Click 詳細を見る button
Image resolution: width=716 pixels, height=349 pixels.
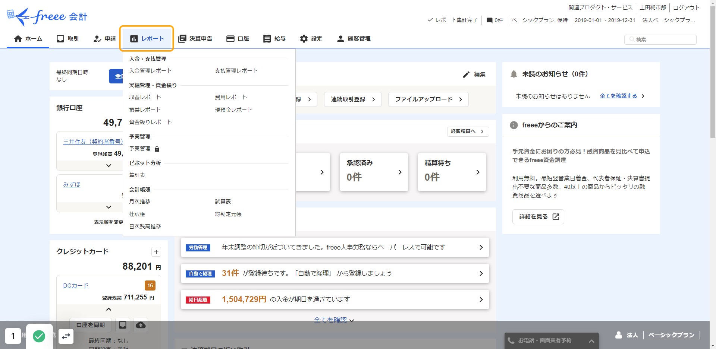coord(538,217)
